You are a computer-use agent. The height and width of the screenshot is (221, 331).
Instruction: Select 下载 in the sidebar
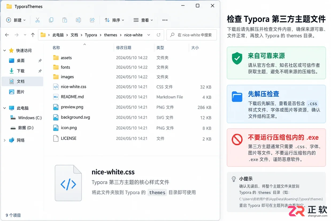[21, 71]
